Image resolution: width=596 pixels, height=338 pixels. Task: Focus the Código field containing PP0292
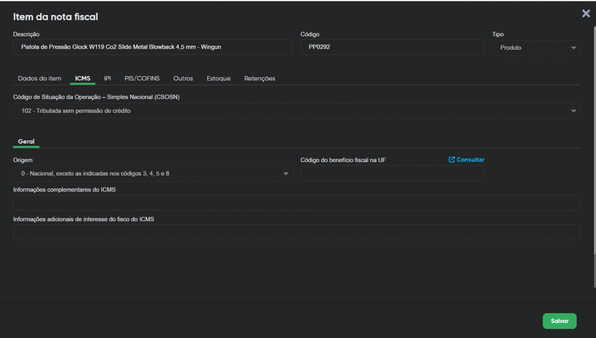(x=392, y=47)
